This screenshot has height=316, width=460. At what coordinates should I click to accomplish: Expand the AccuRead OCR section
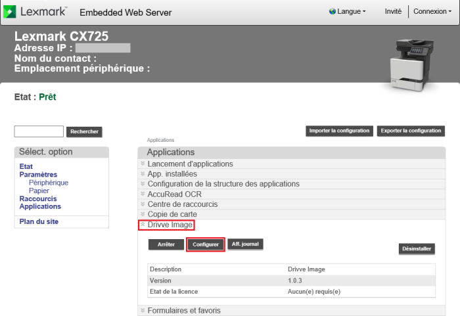click(174, 194)
